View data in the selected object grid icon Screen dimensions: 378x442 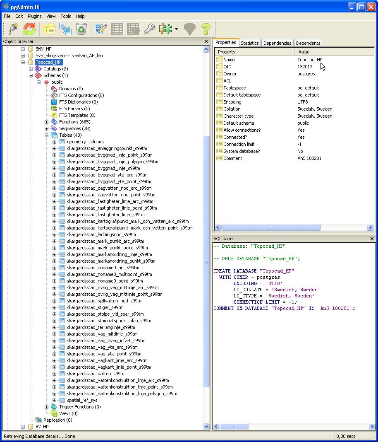click(x=117, y=29)
